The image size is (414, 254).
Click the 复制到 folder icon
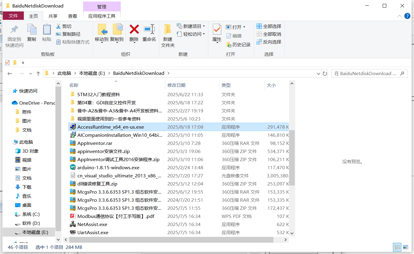[x=117, y=29]
